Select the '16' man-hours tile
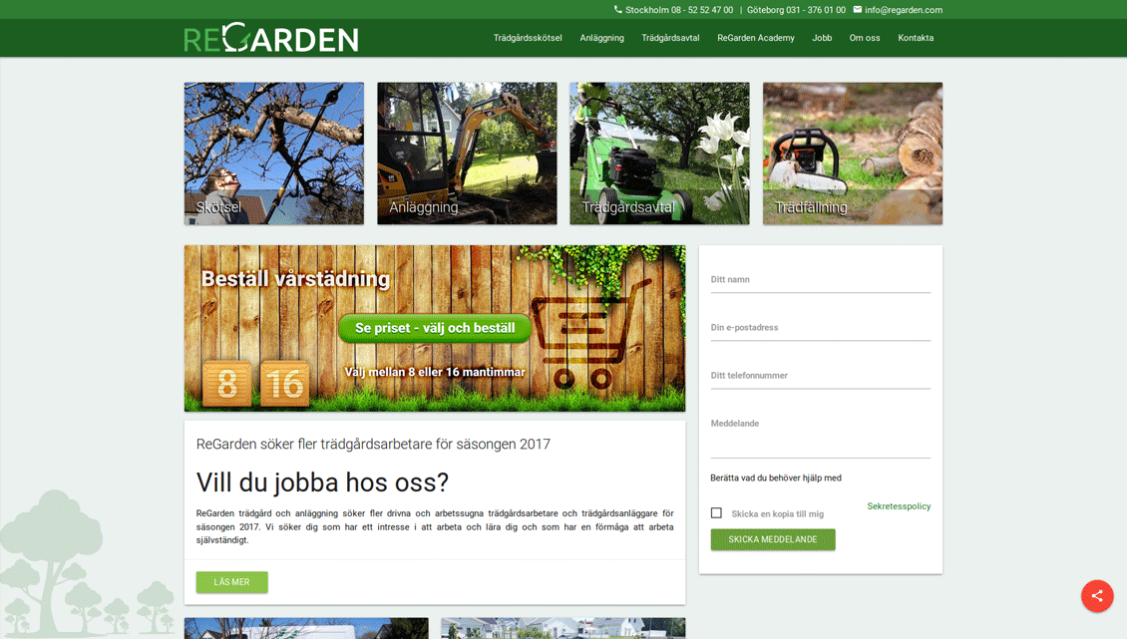 [x=286, y=383]
